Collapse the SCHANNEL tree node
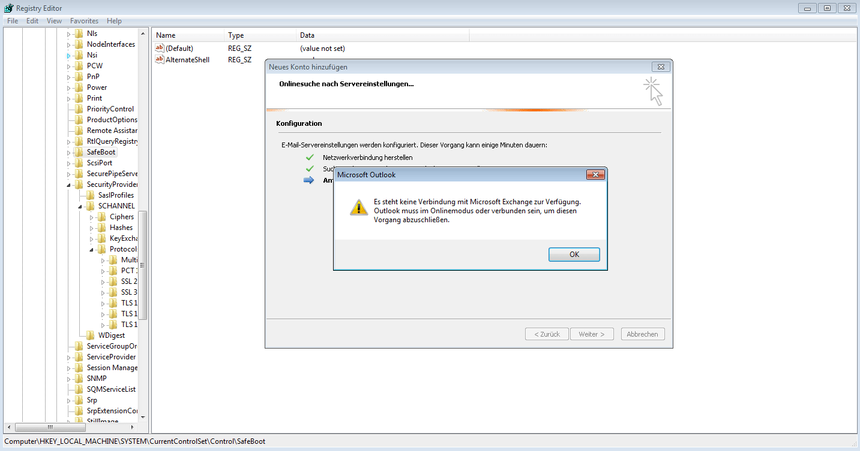 point(80,207)
